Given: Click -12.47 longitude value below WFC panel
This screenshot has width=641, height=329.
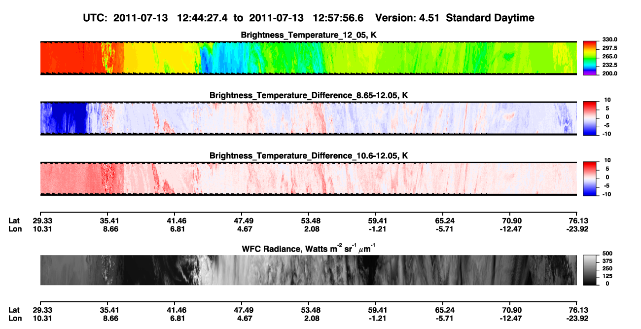Looking at the screenshot, I should point(512,319).
